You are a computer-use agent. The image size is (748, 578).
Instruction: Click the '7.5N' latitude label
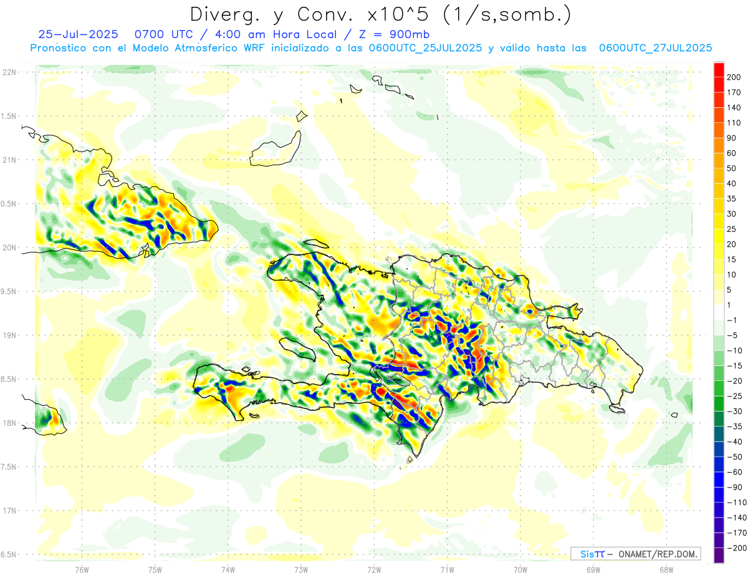pyautogui.click(x=9, y=466)
